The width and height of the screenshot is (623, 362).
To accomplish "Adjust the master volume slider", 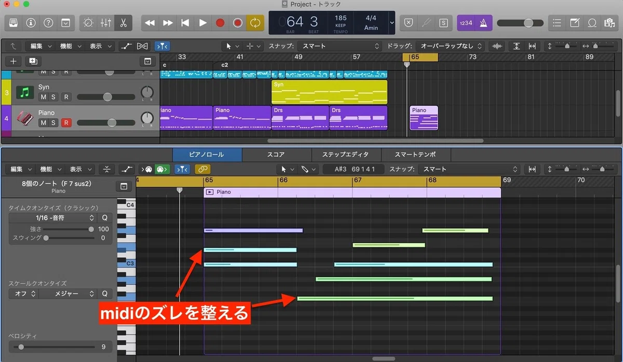I will click(520, 23).
